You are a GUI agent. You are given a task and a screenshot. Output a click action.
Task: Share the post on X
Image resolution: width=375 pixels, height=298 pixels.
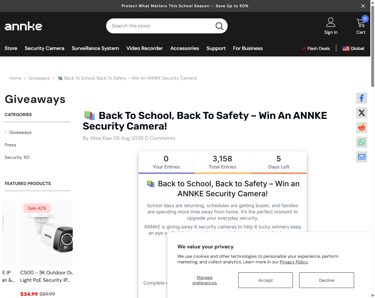pos(362,113)
